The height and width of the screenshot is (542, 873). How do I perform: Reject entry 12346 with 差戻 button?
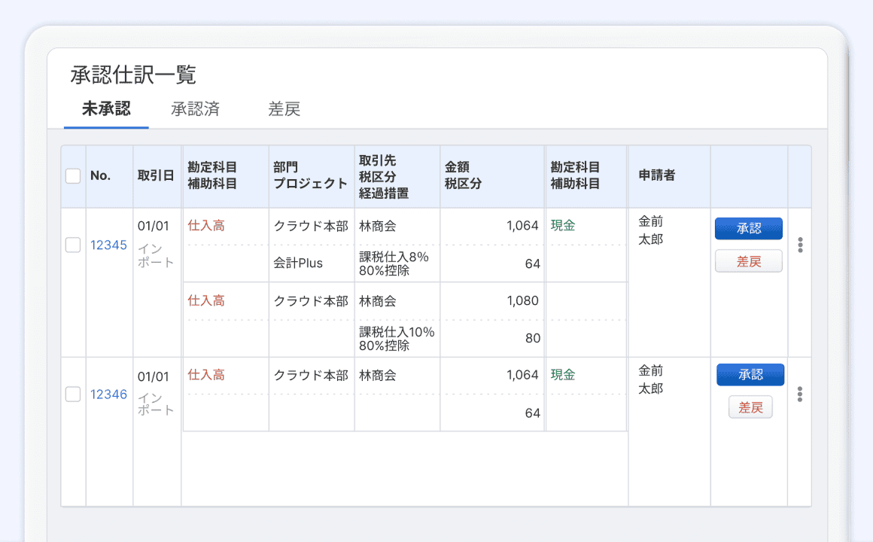[x=750, y=407]
